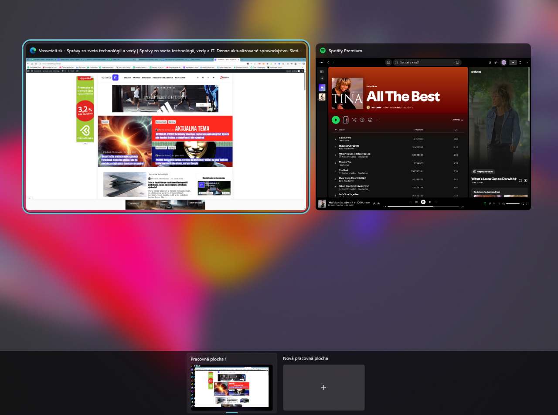Click the 'All The Best' album heading
Screen dimensions: 558x415
(x=403, y=96)
